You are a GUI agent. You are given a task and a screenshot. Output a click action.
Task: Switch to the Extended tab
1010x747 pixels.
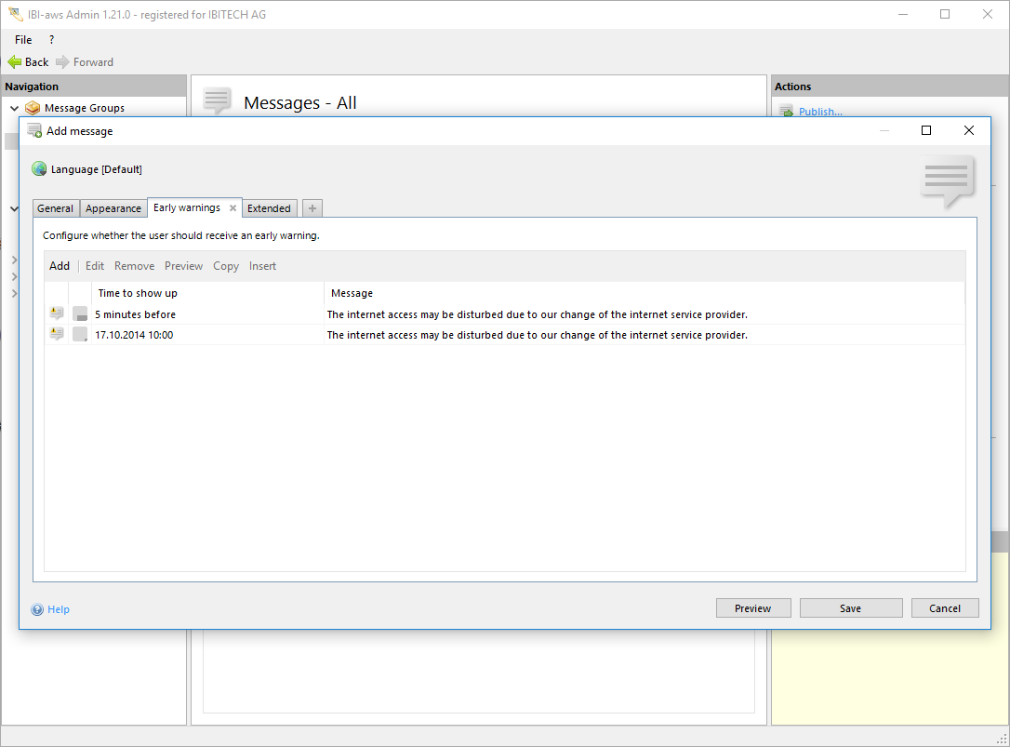click(x=269, y=208)
